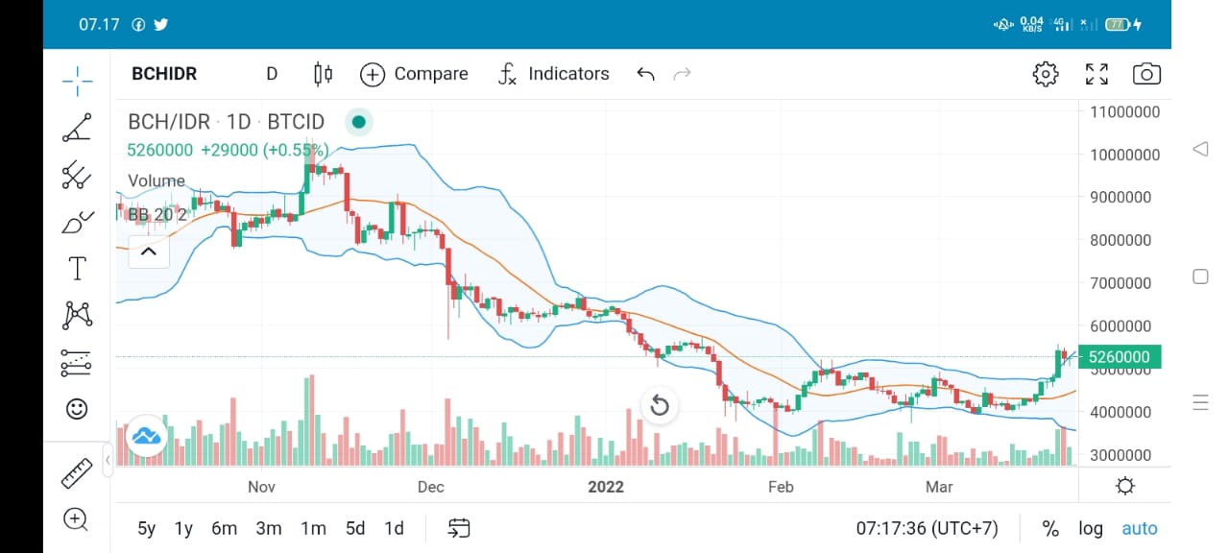Select the ruler measure tool
Image resolution: width=1229 pixels, height=553 pixels.
[x=76, y=473]
